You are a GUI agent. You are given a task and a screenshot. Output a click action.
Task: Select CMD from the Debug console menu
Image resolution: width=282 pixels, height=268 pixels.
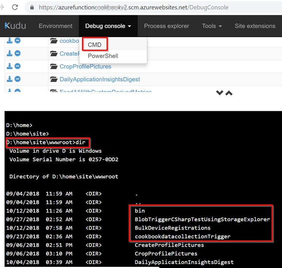95,44
